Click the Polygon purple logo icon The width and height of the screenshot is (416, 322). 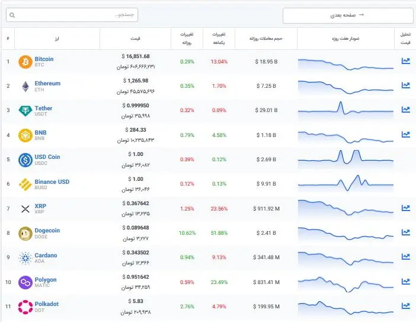(x=25, y=282)
